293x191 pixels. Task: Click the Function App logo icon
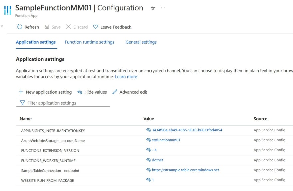pyautogui.click(x=7, y=10)
